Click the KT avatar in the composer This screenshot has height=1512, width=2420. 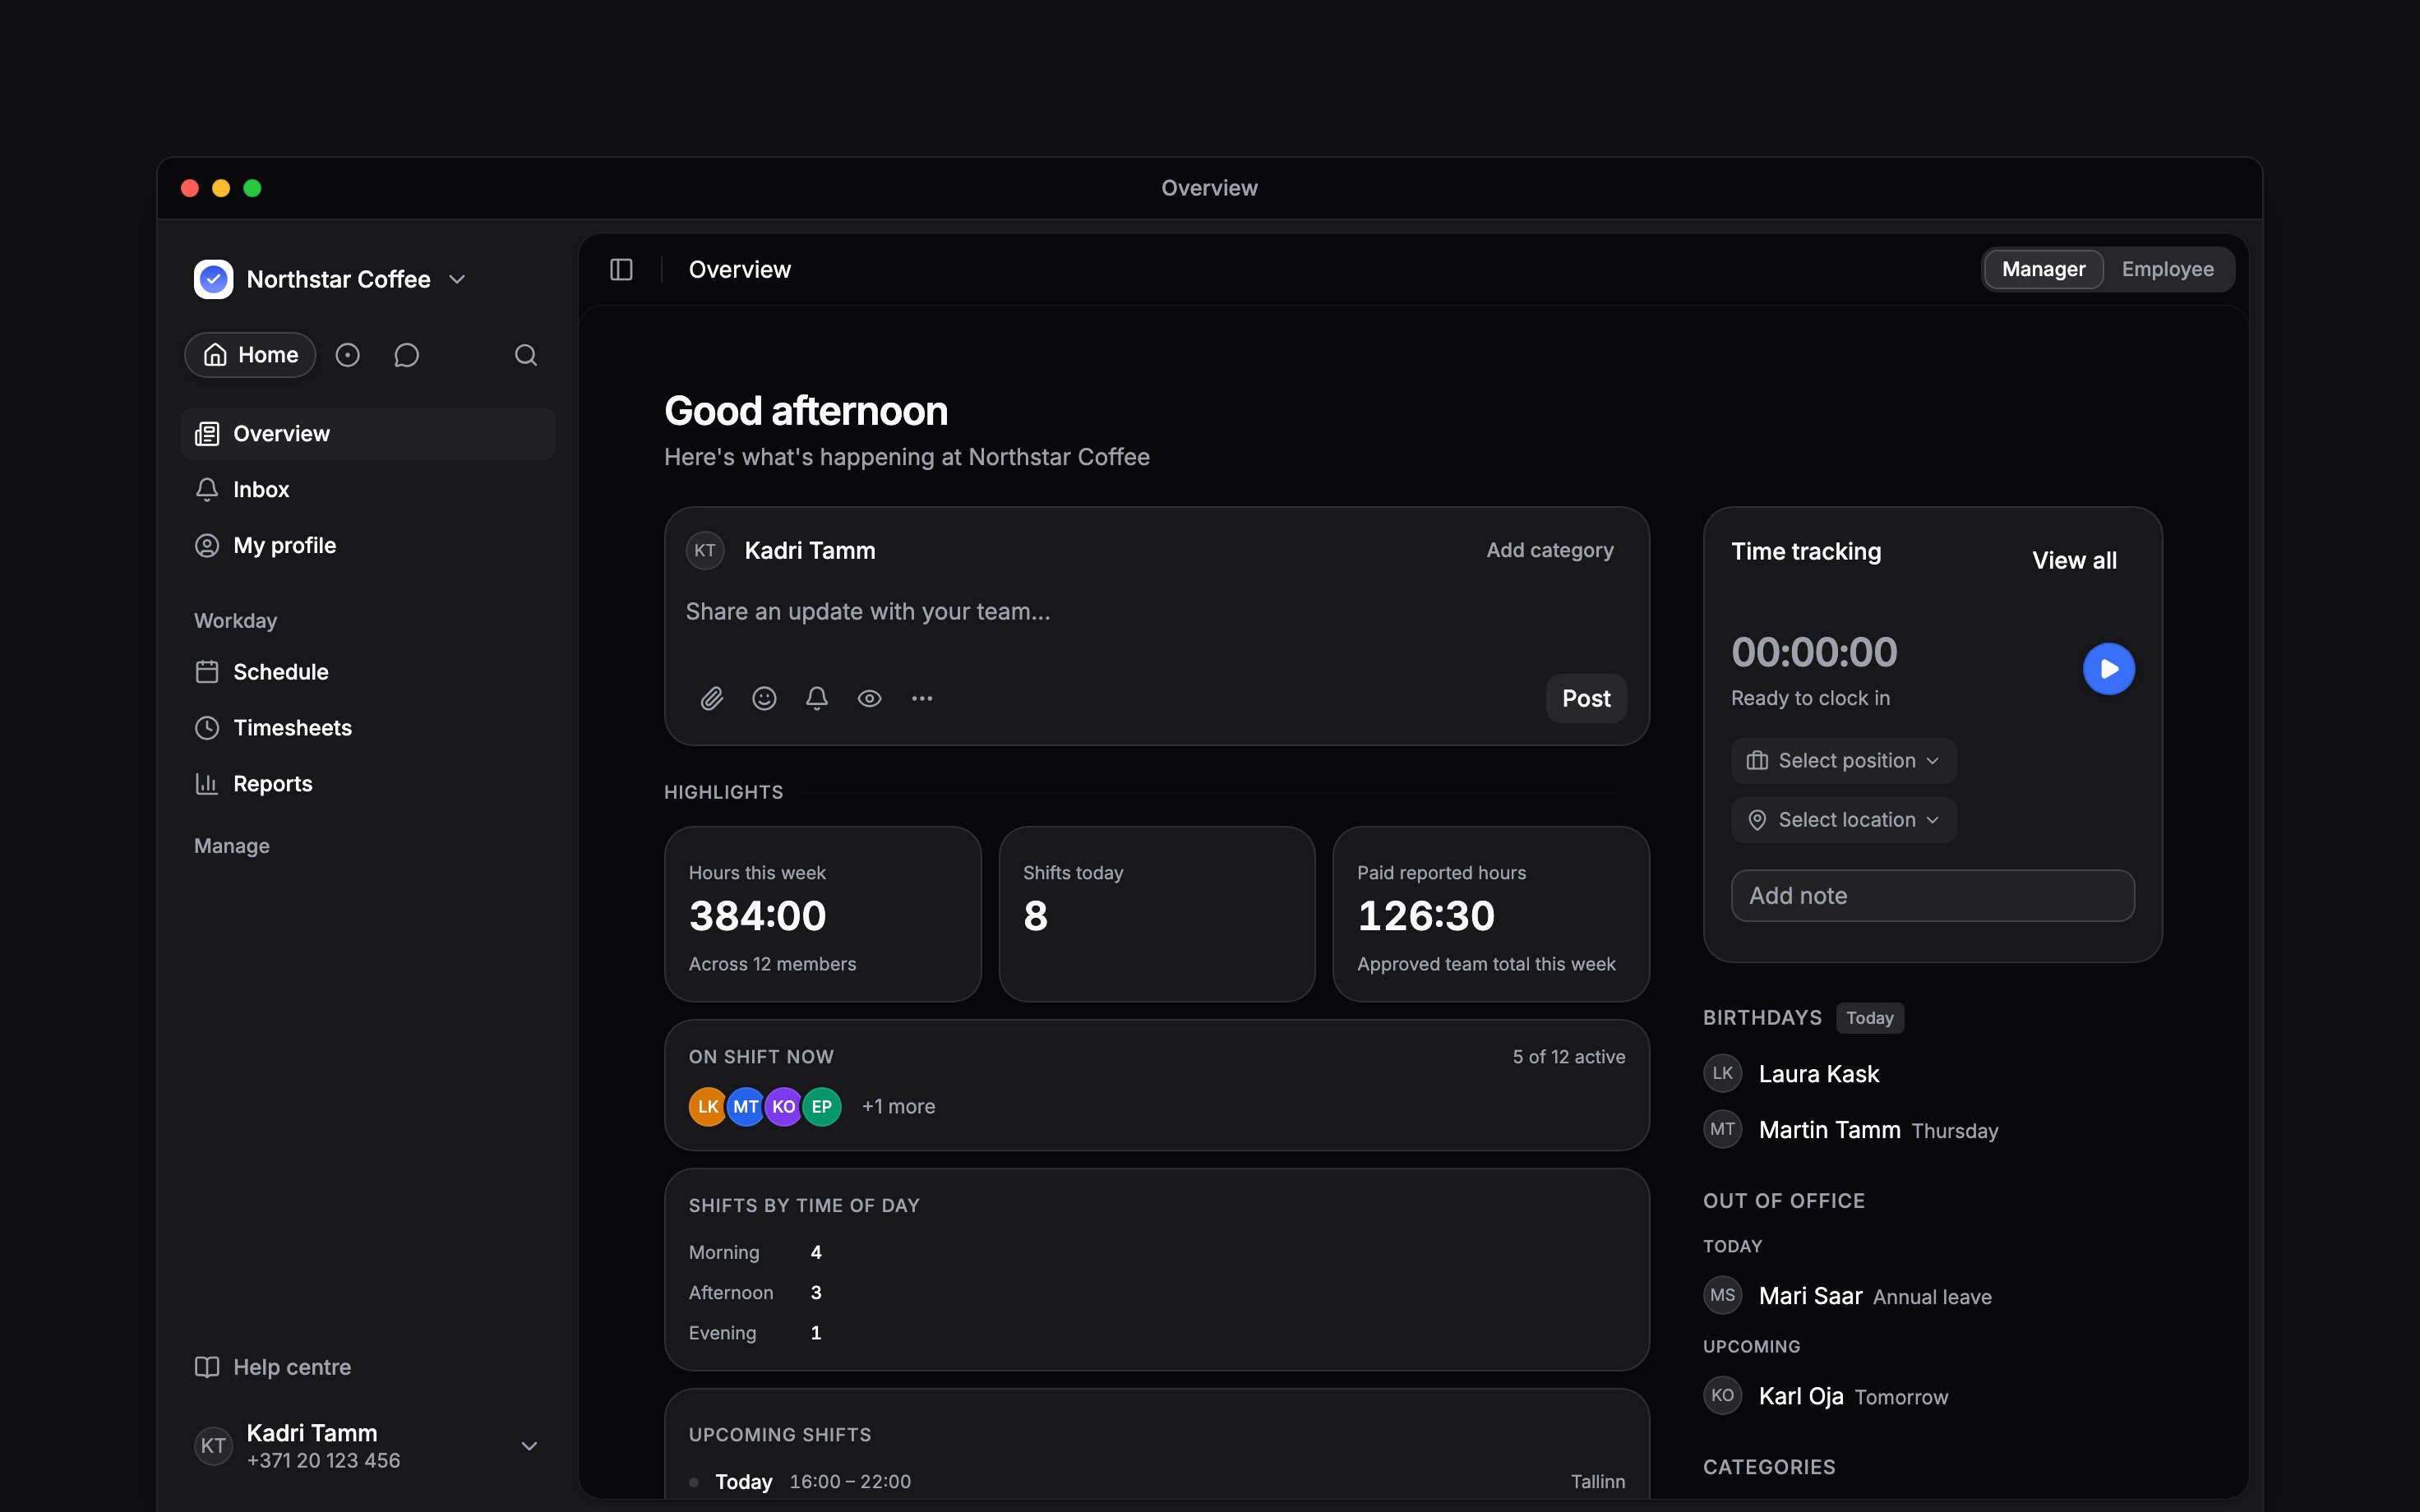705,550
